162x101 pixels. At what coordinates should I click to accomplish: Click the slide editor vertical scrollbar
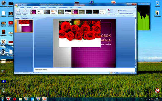pos(136,39)
